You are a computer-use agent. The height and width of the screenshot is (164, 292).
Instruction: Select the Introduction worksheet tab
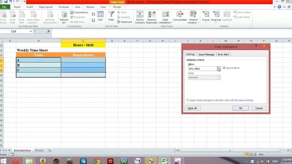pos(22,150)
